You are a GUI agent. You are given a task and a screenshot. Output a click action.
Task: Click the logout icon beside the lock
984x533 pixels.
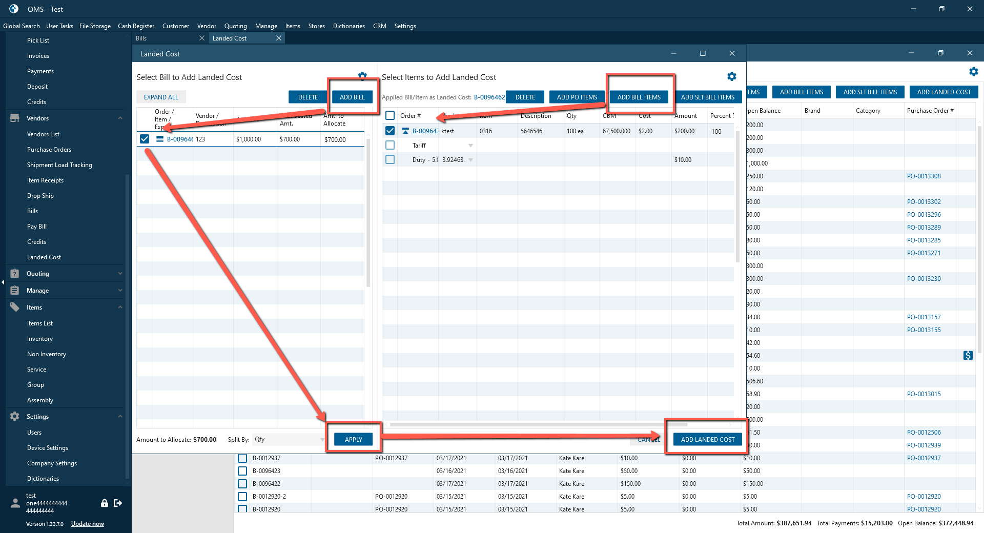[118, 503]
